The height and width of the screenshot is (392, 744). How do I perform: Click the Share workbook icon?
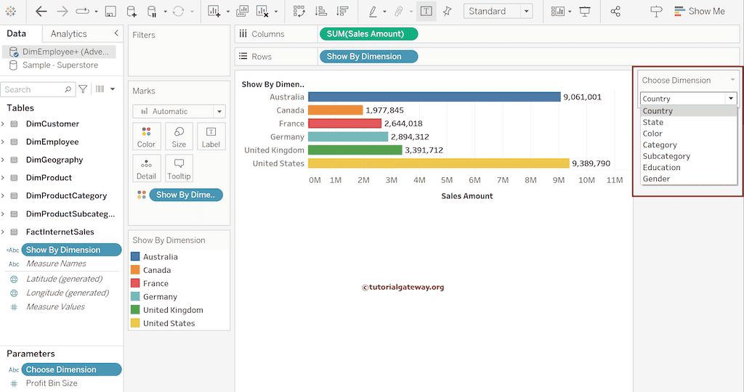tap(615, 12)
